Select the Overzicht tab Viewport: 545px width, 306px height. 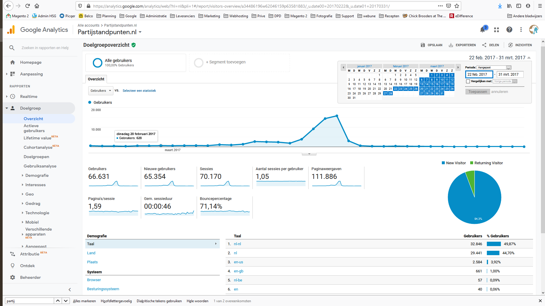pyautogui.click(x=96, y=79)
